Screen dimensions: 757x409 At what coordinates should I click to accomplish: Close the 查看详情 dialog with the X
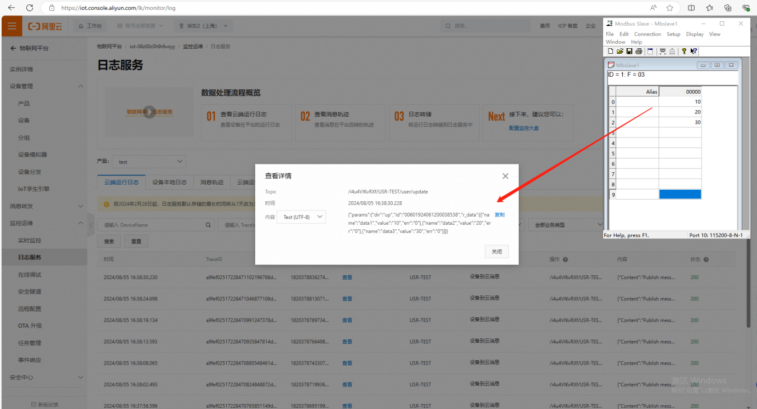tap(505, 176)
